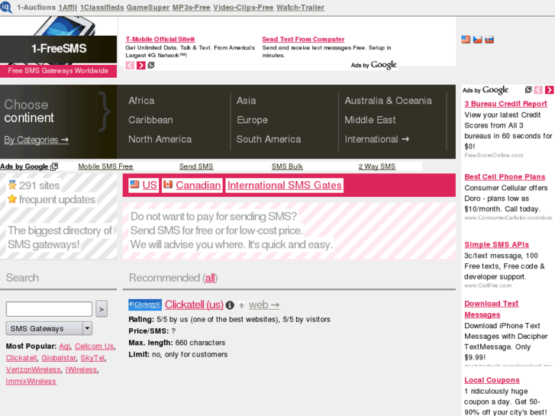Click the IQ logo icon in top bar
555x416 pixels.
pos(6,7)
